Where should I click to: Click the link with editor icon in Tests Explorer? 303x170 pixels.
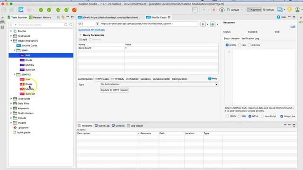[63, 17]
